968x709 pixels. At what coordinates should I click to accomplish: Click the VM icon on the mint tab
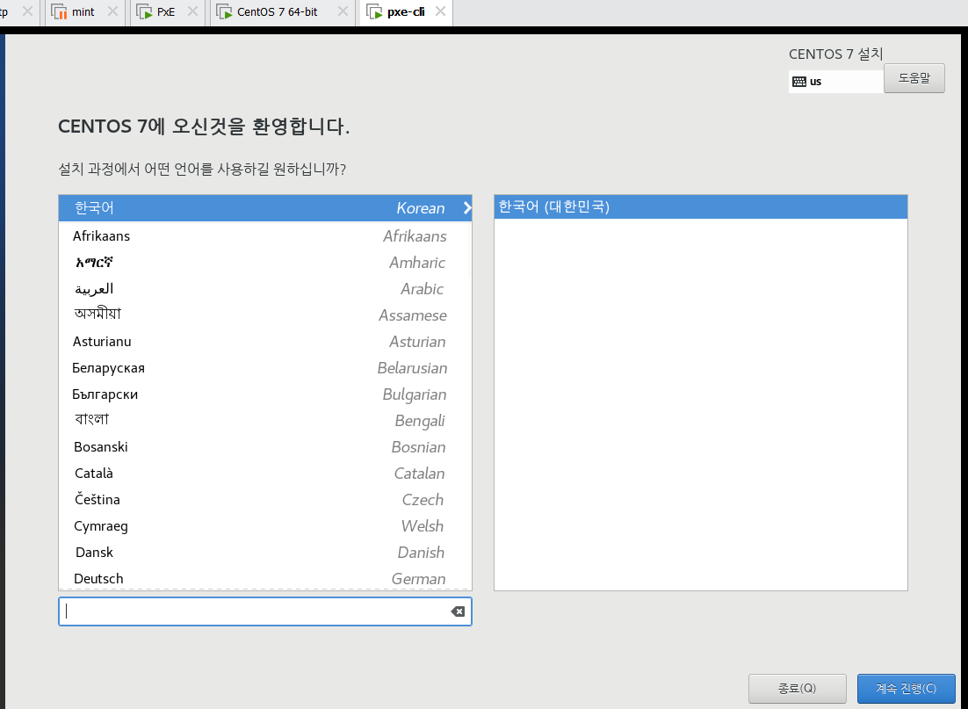(x=59, y=11)
